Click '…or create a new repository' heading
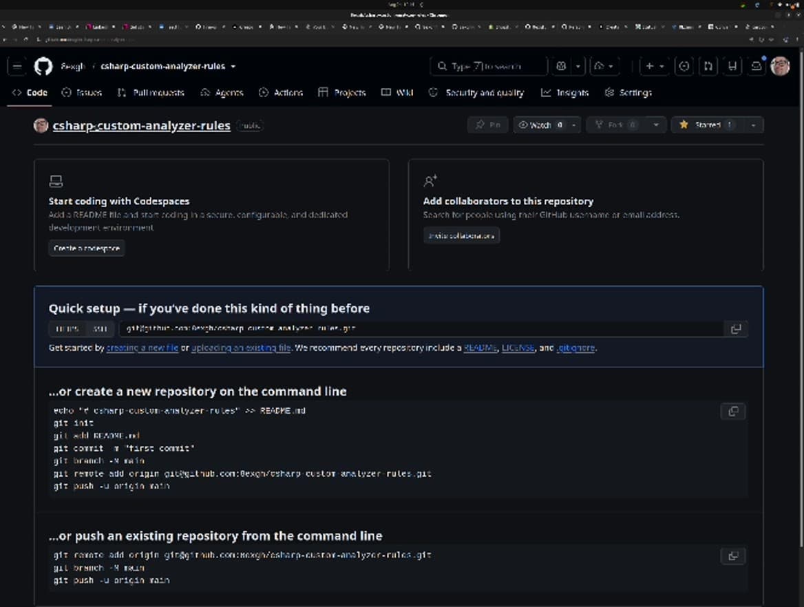Image resolution: width=804 pixels, height=607 pixels. (x=198, y=392)
